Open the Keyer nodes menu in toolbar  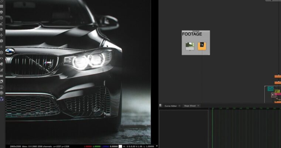coord(1,24)
